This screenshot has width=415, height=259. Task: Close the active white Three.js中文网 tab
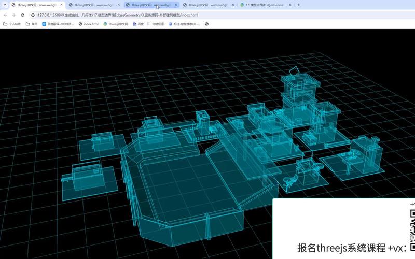click(61, 5)
